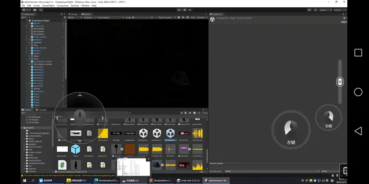Toggle hidden packages eye counter
369x184 pixels.
[x=205, y=113]
